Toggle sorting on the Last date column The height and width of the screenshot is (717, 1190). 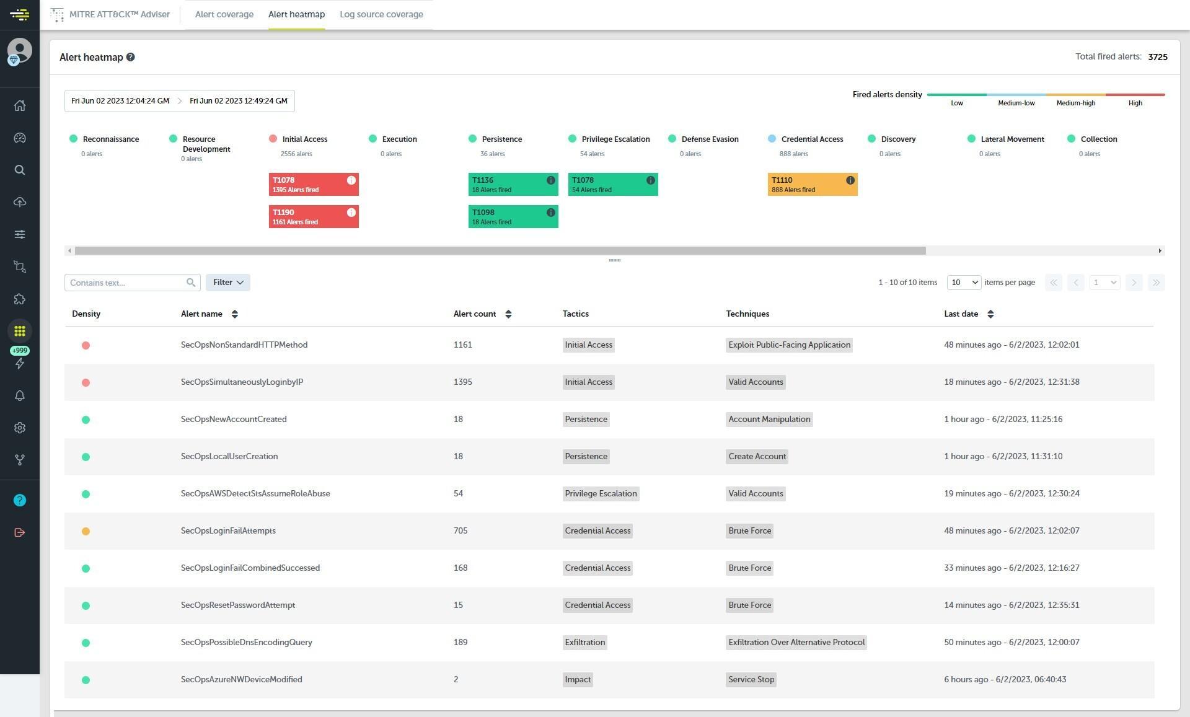tap(990, 314)
